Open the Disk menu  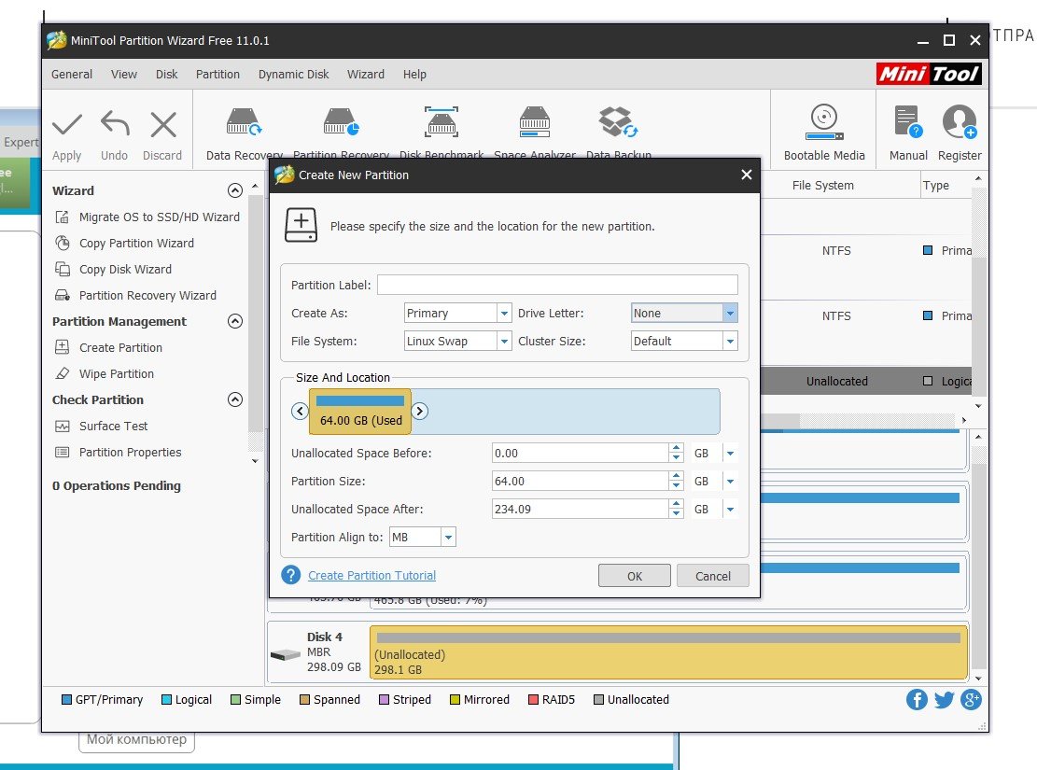tap(167, 74)
